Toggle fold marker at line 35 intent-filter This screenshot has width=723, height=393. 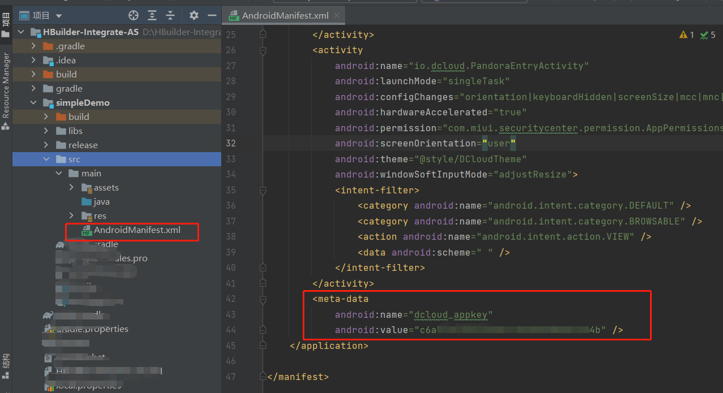[x=262, y=190]
